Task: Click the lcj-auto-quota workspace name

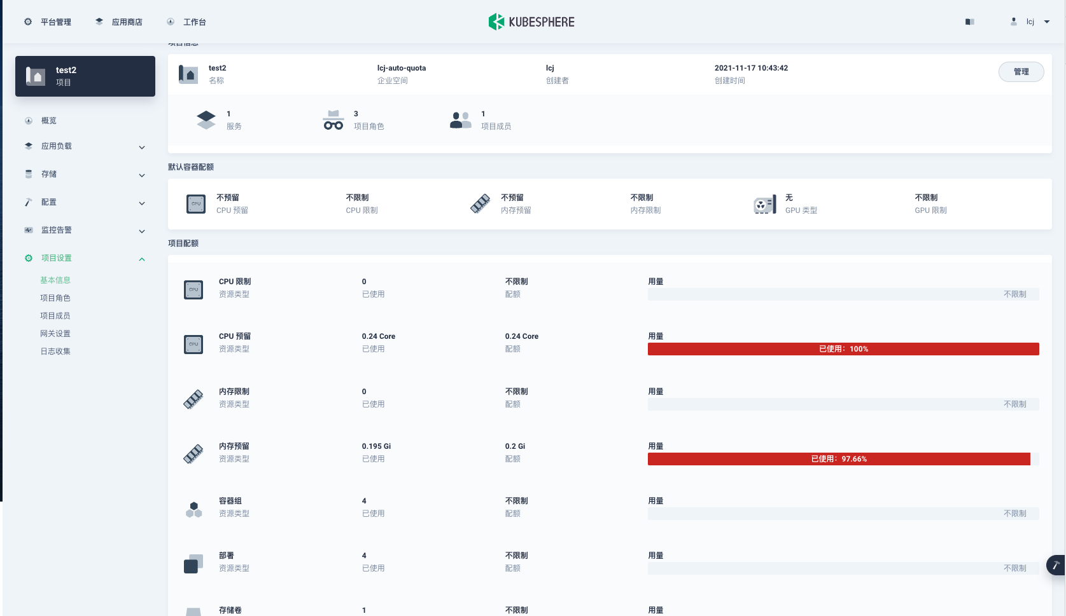Action: pyautogui.click(x=402, y=68)
